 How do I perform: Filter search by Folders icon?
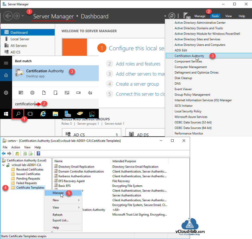pos(55,93)
